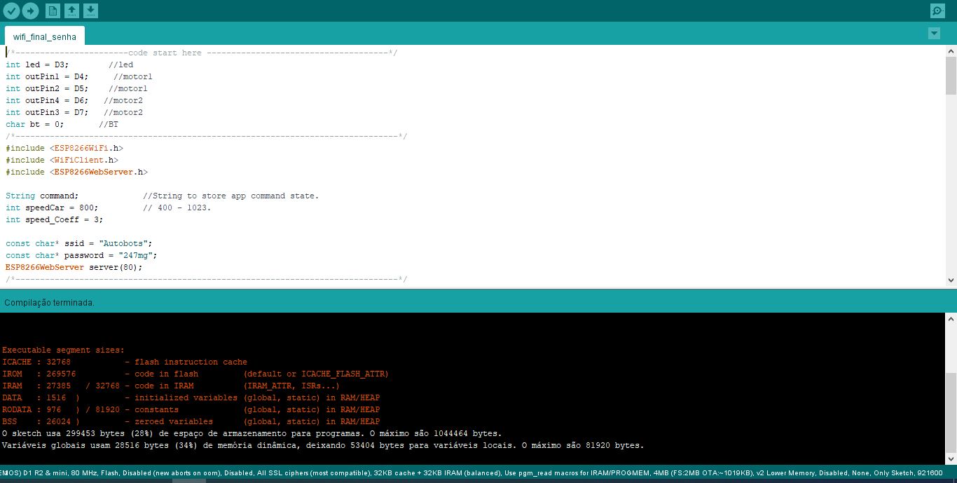Click the ssid = "Autobots" line

pyautogui.click(x=79, y=243)
